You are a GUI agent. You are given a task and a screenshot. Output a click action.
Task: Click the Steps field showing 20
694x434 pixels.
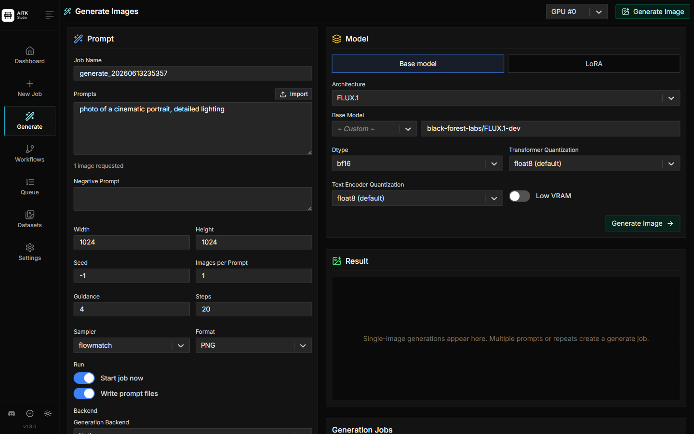coord(254,309)
